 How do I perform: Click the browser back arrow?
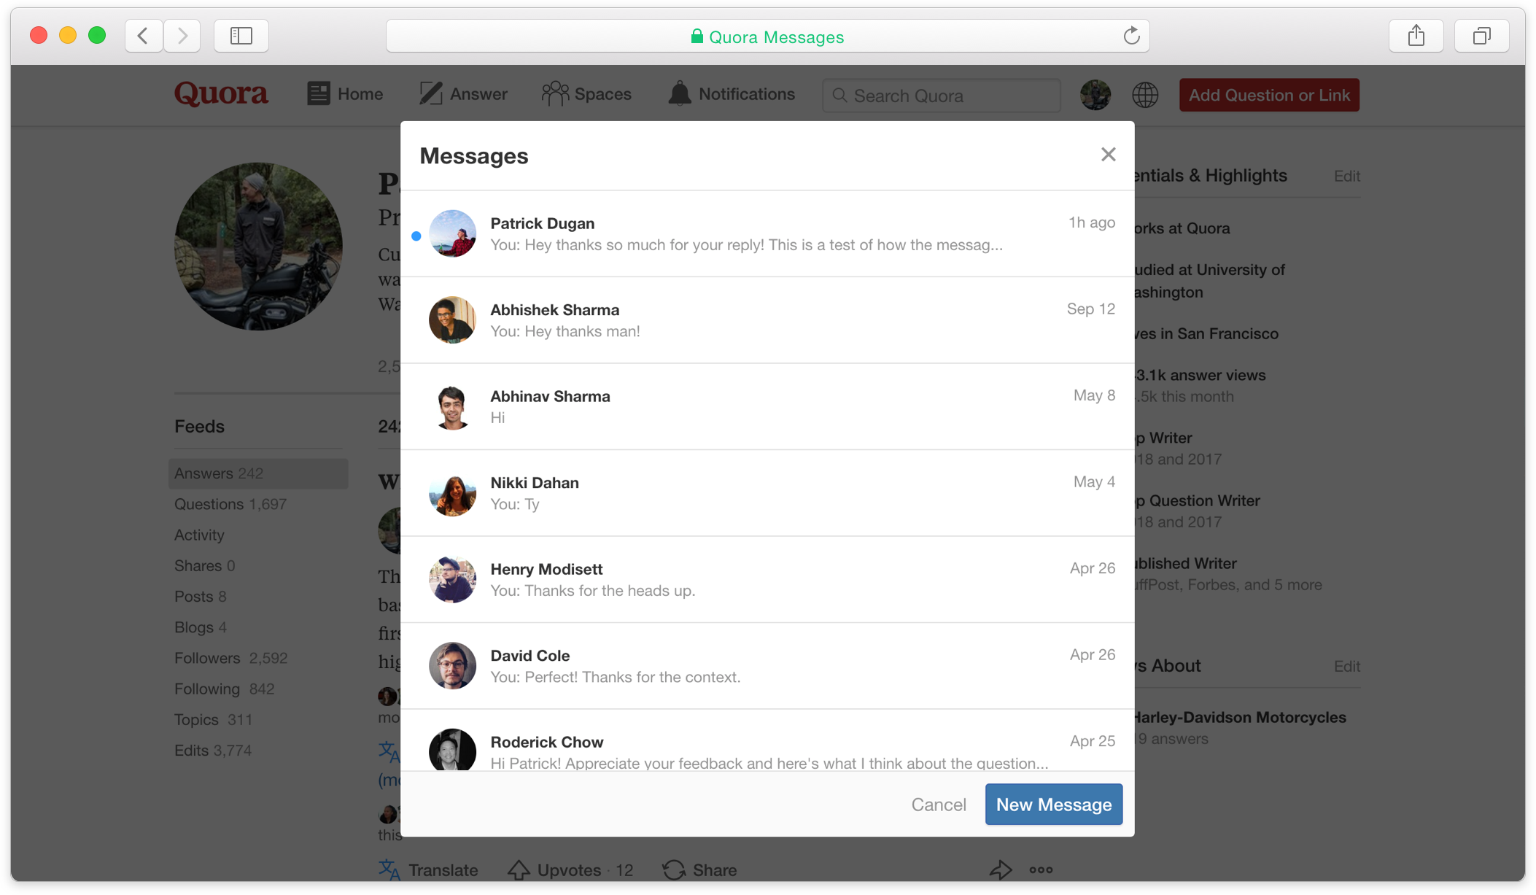[144, 36]
